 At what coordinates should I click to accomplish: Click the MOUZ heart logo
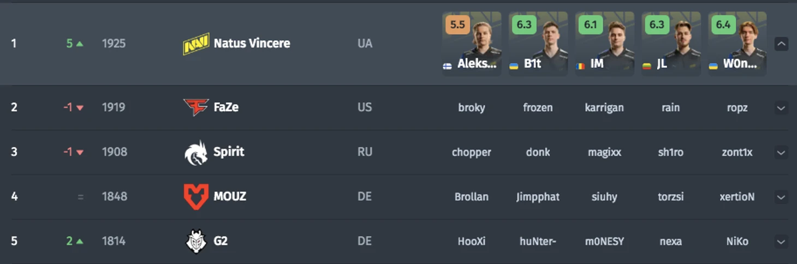click(x=196, y=197)
